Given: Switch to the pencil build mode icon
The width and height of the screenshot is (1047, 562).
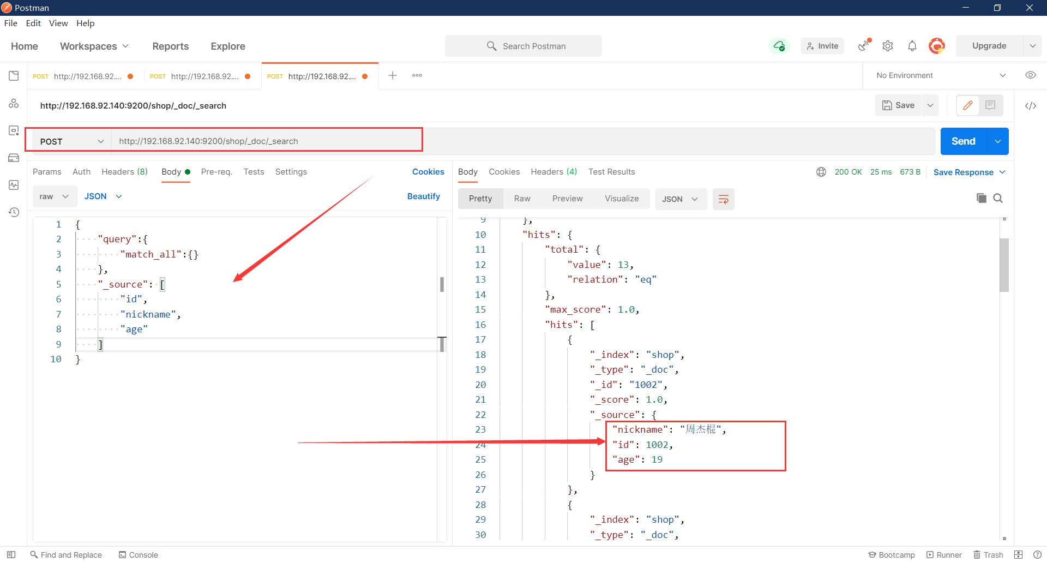Looking at the screenshot, I should coord(968,105).
